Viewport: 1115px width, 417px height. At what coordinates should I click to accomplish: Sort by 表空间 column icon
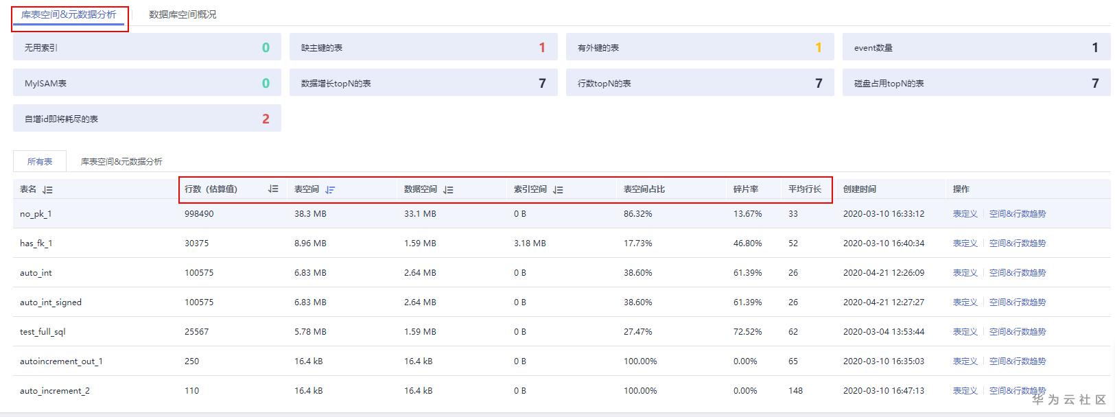click(x=330, y=190)
